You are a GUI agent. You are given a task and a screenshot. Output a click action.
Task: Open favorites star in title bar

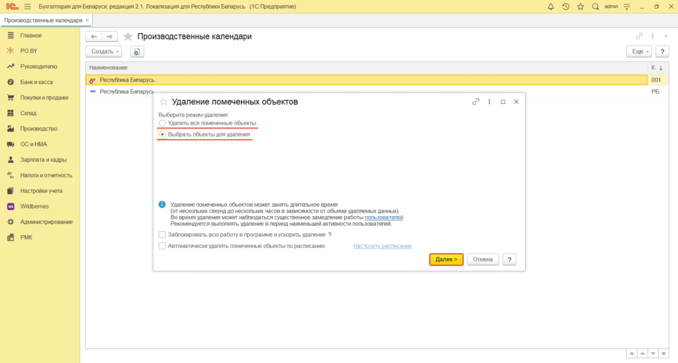[x=580, y=7]
